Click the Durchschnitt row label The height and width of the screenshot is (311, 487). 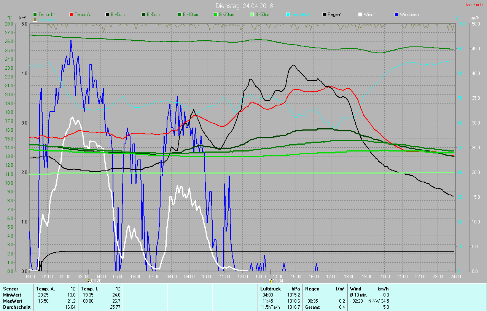[x=16, y=307]
